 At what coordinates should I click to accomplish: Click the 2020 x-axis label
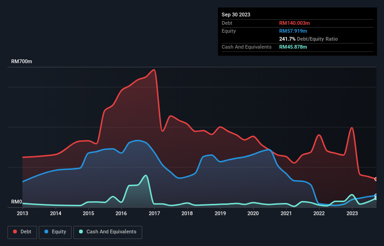(253, 213)
